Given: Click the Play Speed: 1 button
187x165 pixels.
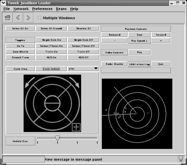Looking at the screenshot, I should pos(139,41).
